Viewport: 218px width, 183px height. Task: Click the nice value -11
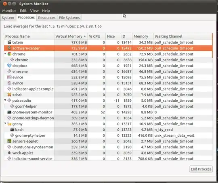click(x=117, y=101)
